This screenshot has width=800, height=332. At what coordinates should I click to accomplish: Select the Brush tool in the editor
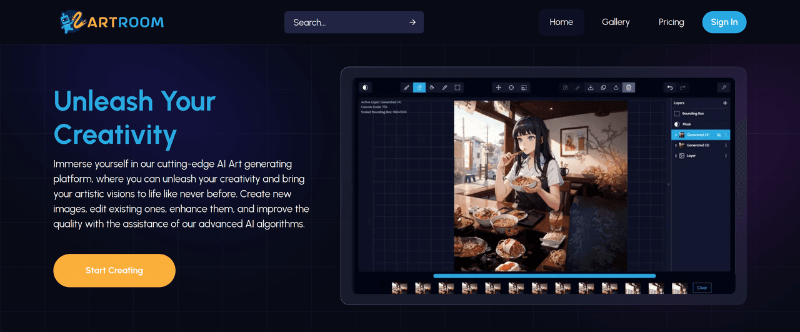click(407, 88)
